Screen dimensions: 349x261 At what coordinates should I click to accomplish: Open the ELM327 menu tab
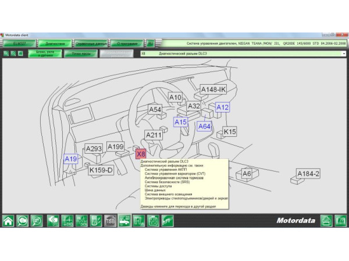tap(20, 43)
